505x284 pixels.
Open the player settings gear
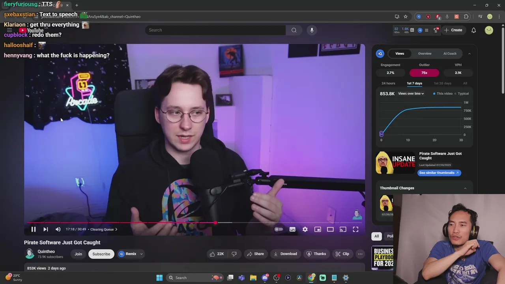(305, 229)
